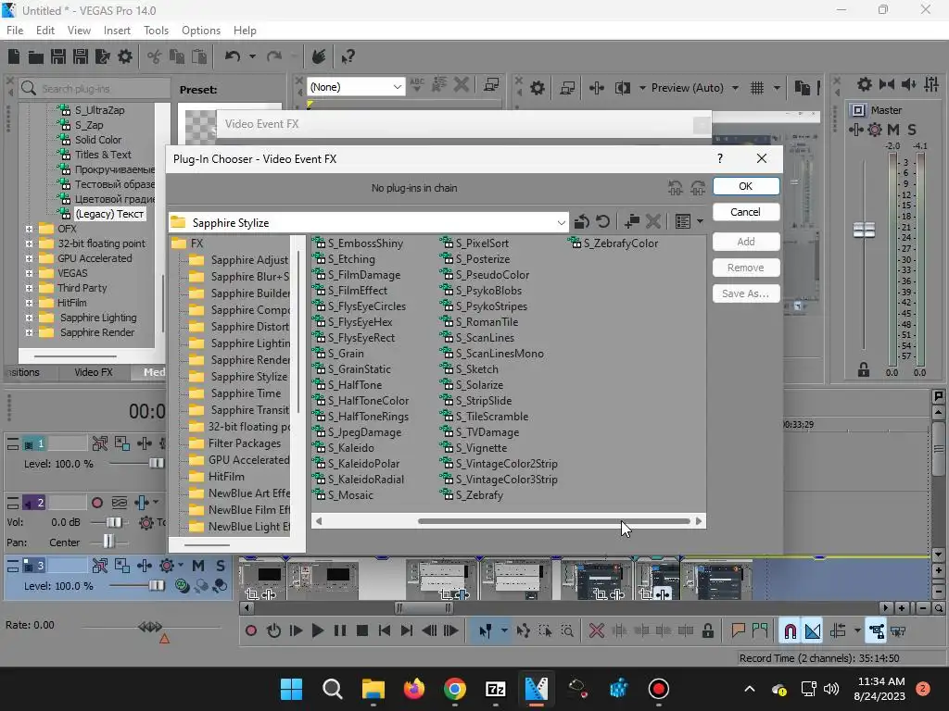
Task: Toggle Master bus Solo S button
Action: click(x=912, y=130)
